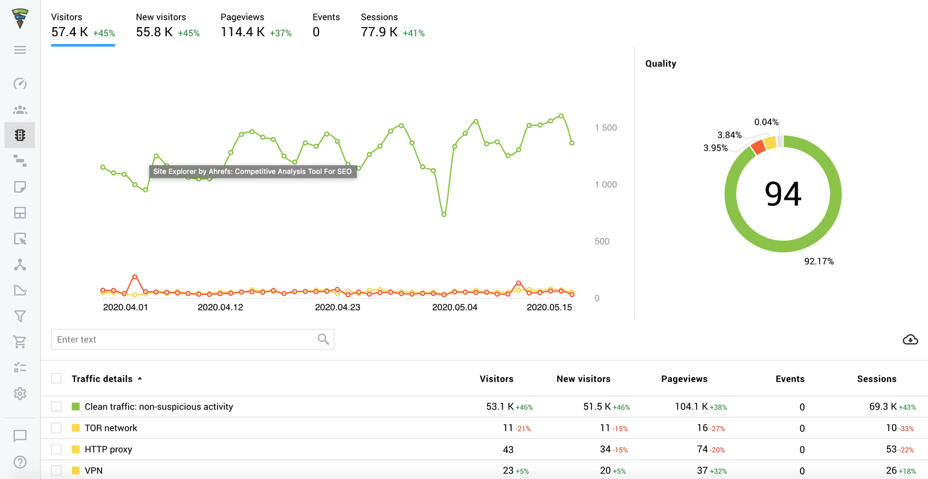Image resolution: width=928 pixels, height=479 pixels.
Task: Open the chat feedback icon
Action: 20,436
